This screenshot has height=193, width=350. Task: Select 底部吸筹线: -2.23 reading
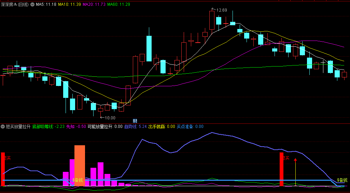pyautogui.click(x=48, y=127)
